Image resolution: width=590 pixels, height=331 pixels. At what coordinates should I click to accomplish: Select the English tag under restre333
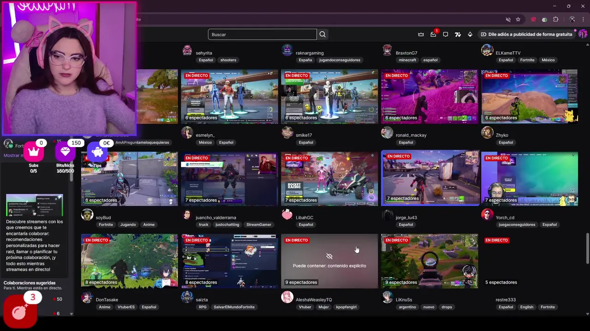tap(526, 307)
